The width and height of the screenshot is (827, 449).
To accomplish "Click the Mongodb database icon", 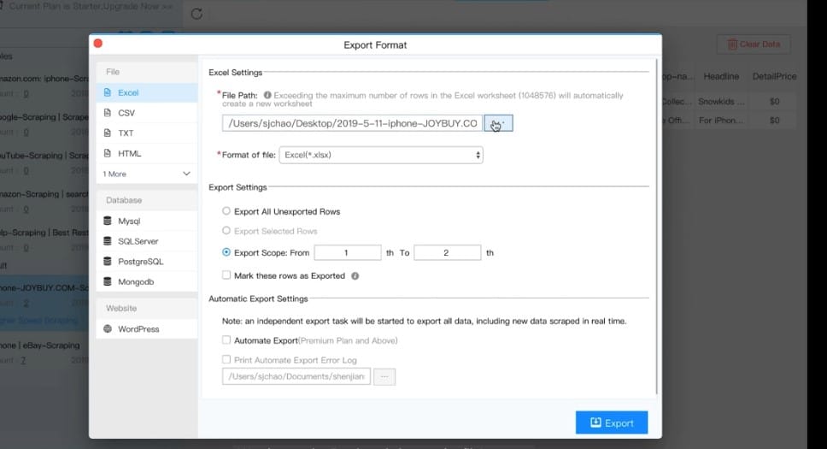I will tap(108, 281).
